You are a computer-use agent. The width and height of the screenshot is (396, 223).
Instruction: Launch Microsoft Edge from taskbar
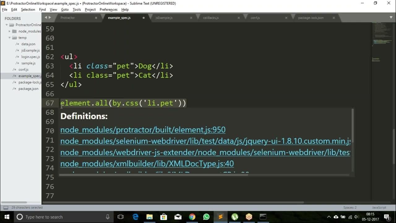135,217
